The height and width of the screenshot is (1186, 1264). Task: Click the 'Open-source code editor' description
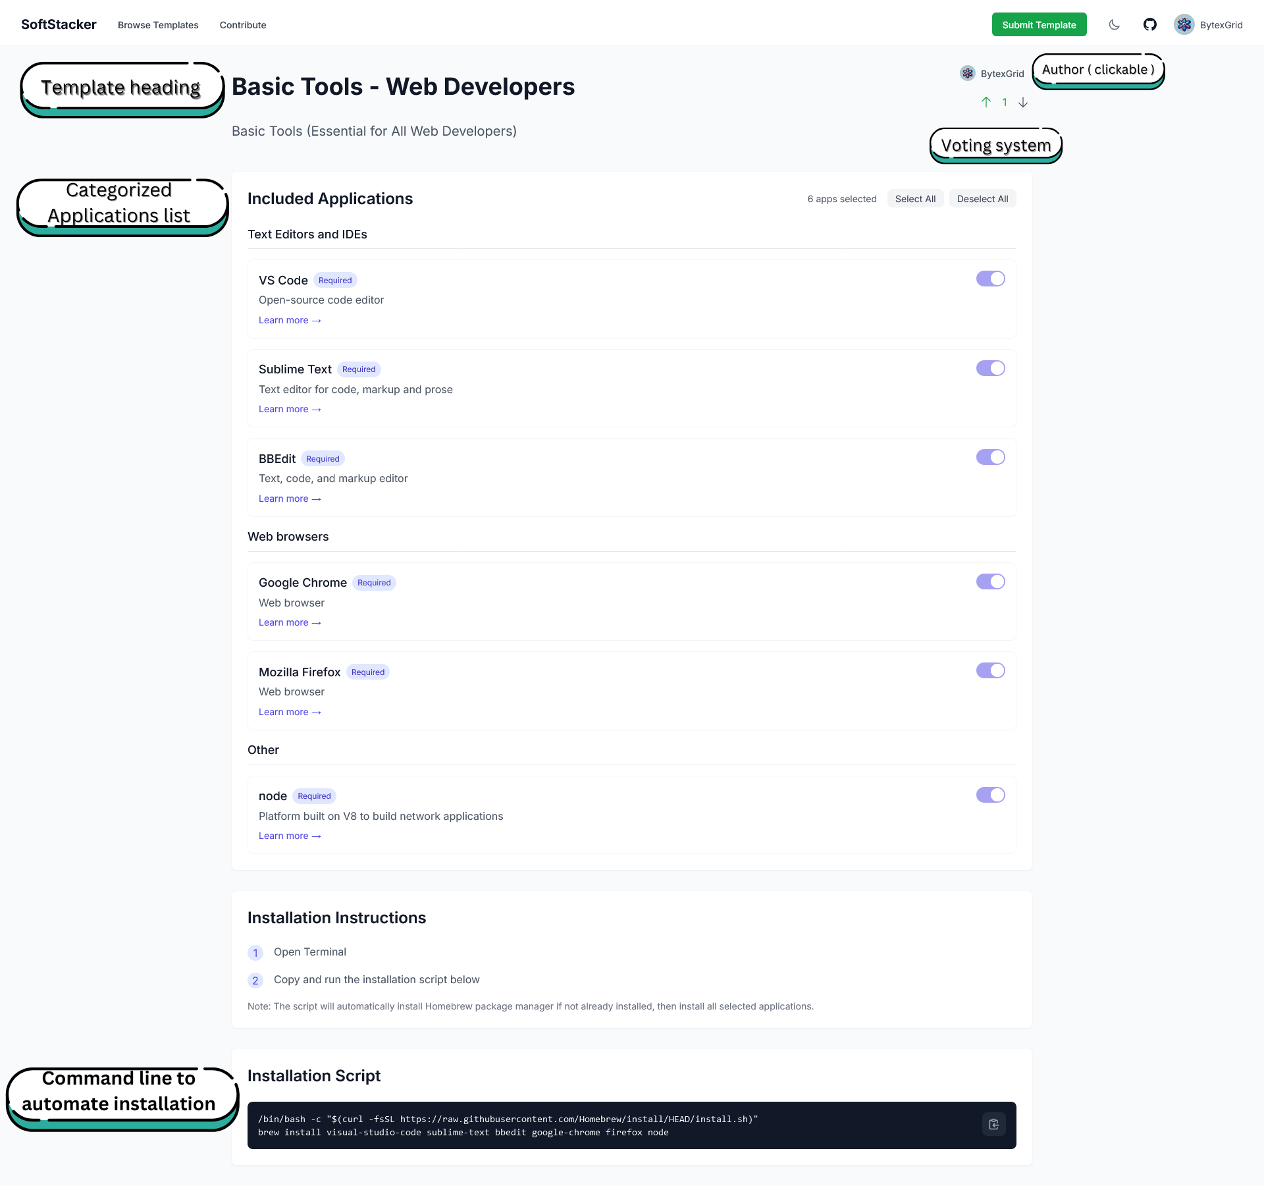click(x=321, y=300)
